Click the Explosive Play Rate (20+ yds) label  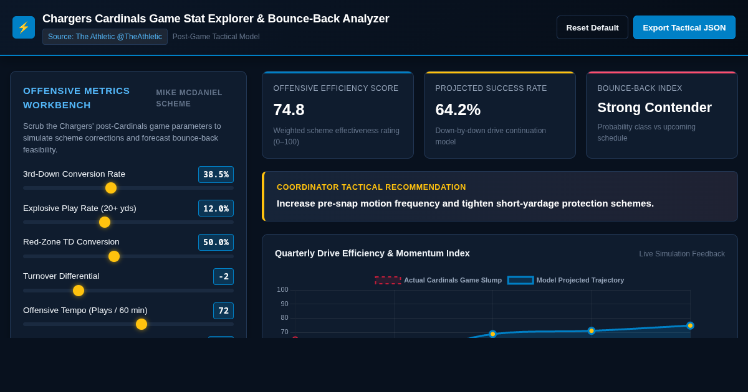80,208
